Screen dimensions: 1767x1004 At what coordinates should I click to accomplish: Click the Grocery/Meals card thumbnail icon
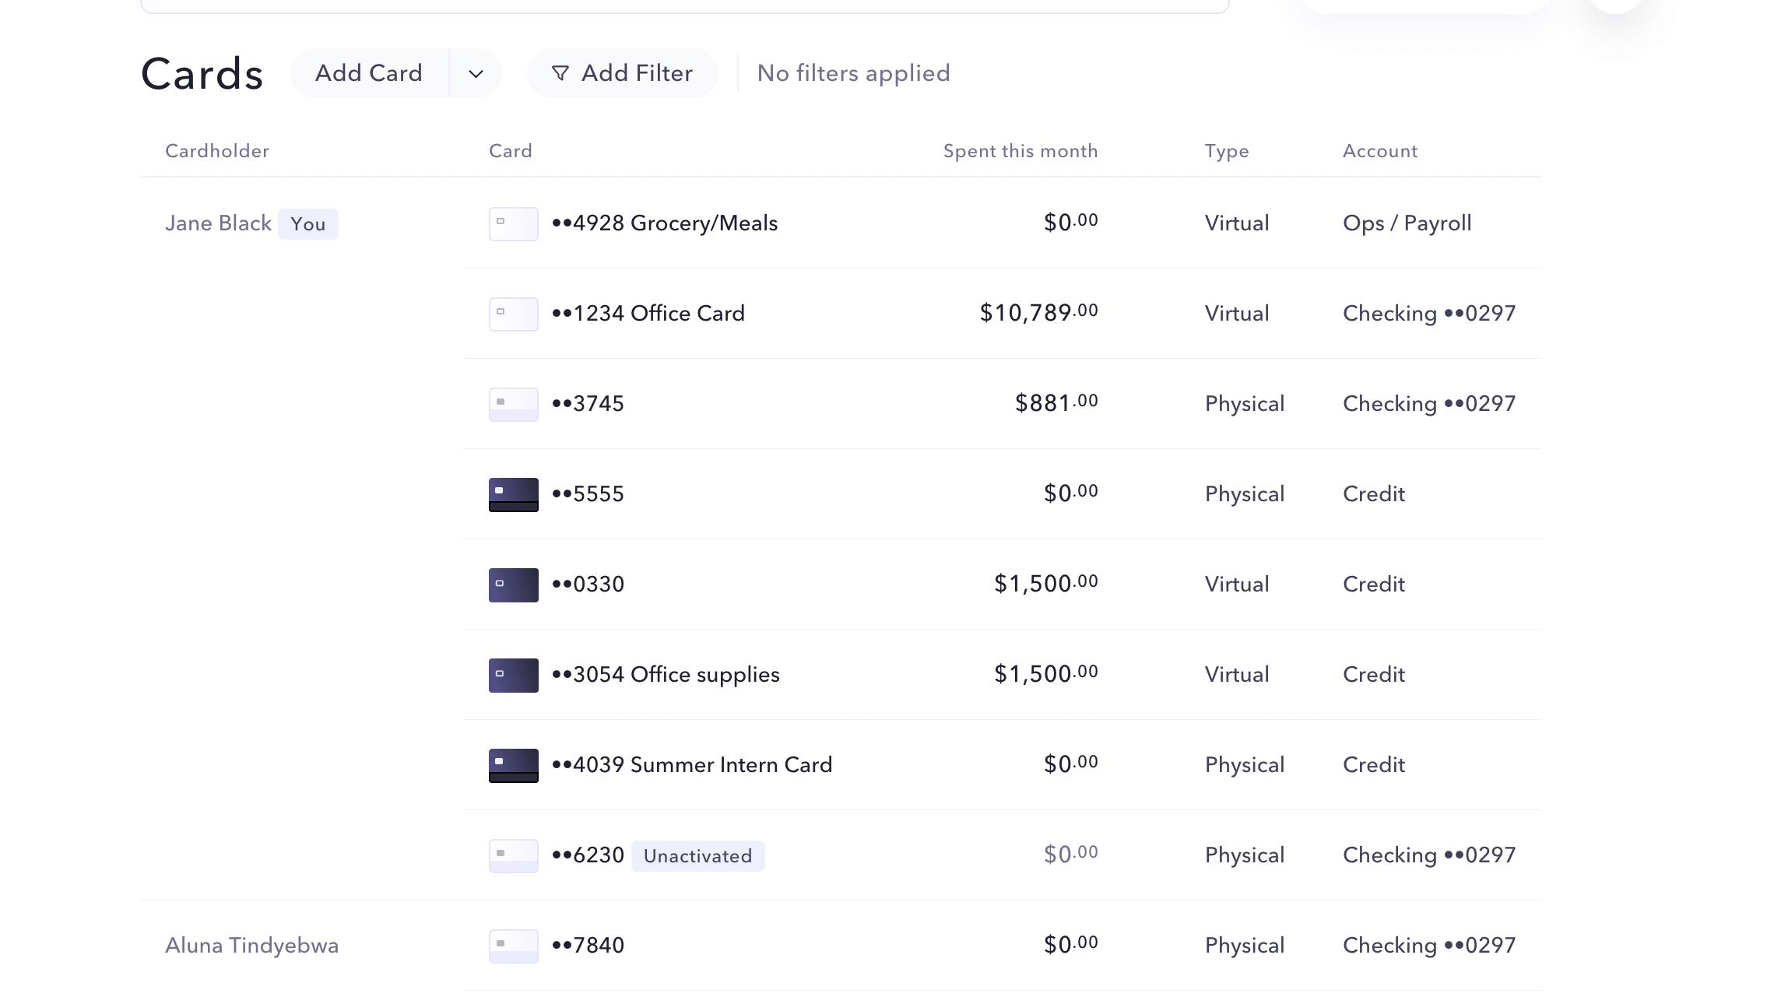(x=513, y=223)
